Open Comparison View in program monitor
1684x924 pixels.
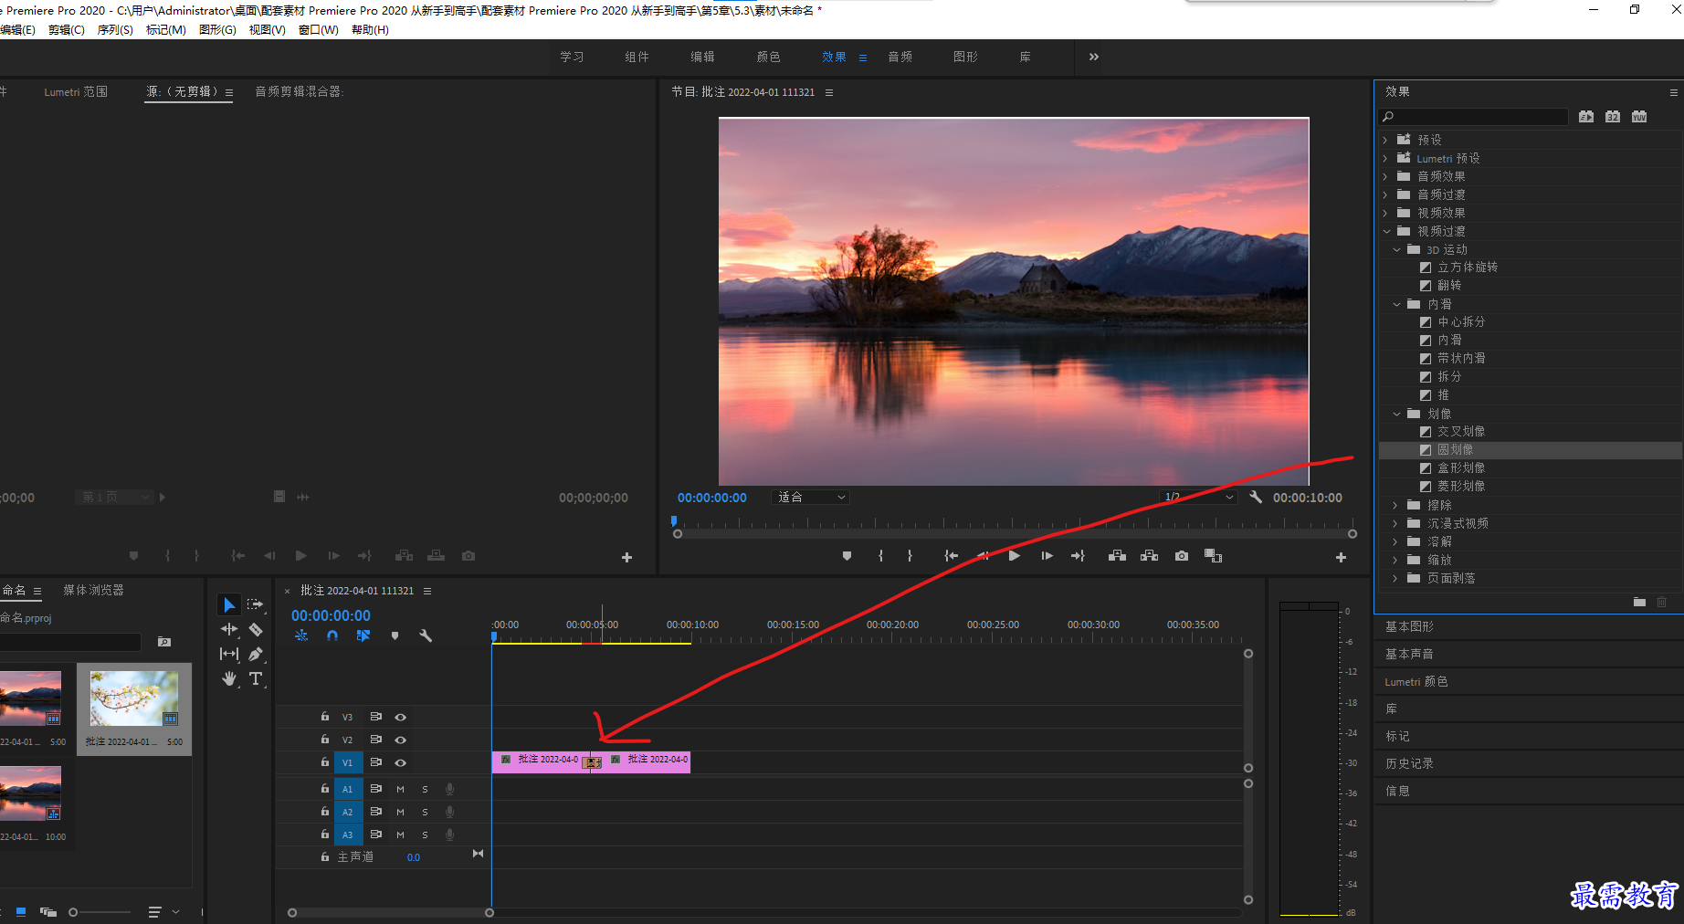click(x=1213, y=556)
